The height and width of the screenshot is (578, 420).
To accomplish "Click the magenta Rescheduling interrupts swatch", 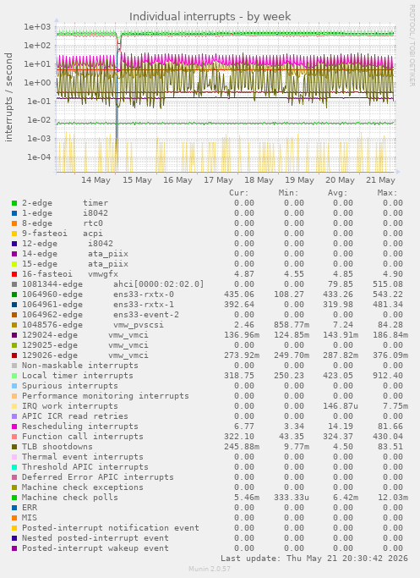I will 14,427.
